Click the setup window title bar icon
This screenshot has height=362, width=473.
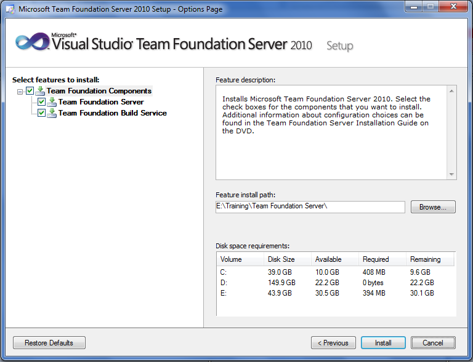pos(10,9)
